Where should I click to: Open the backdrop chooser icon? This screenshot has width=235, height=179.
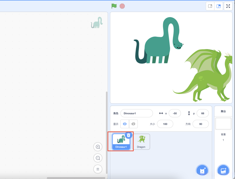(x=223, y=170)
